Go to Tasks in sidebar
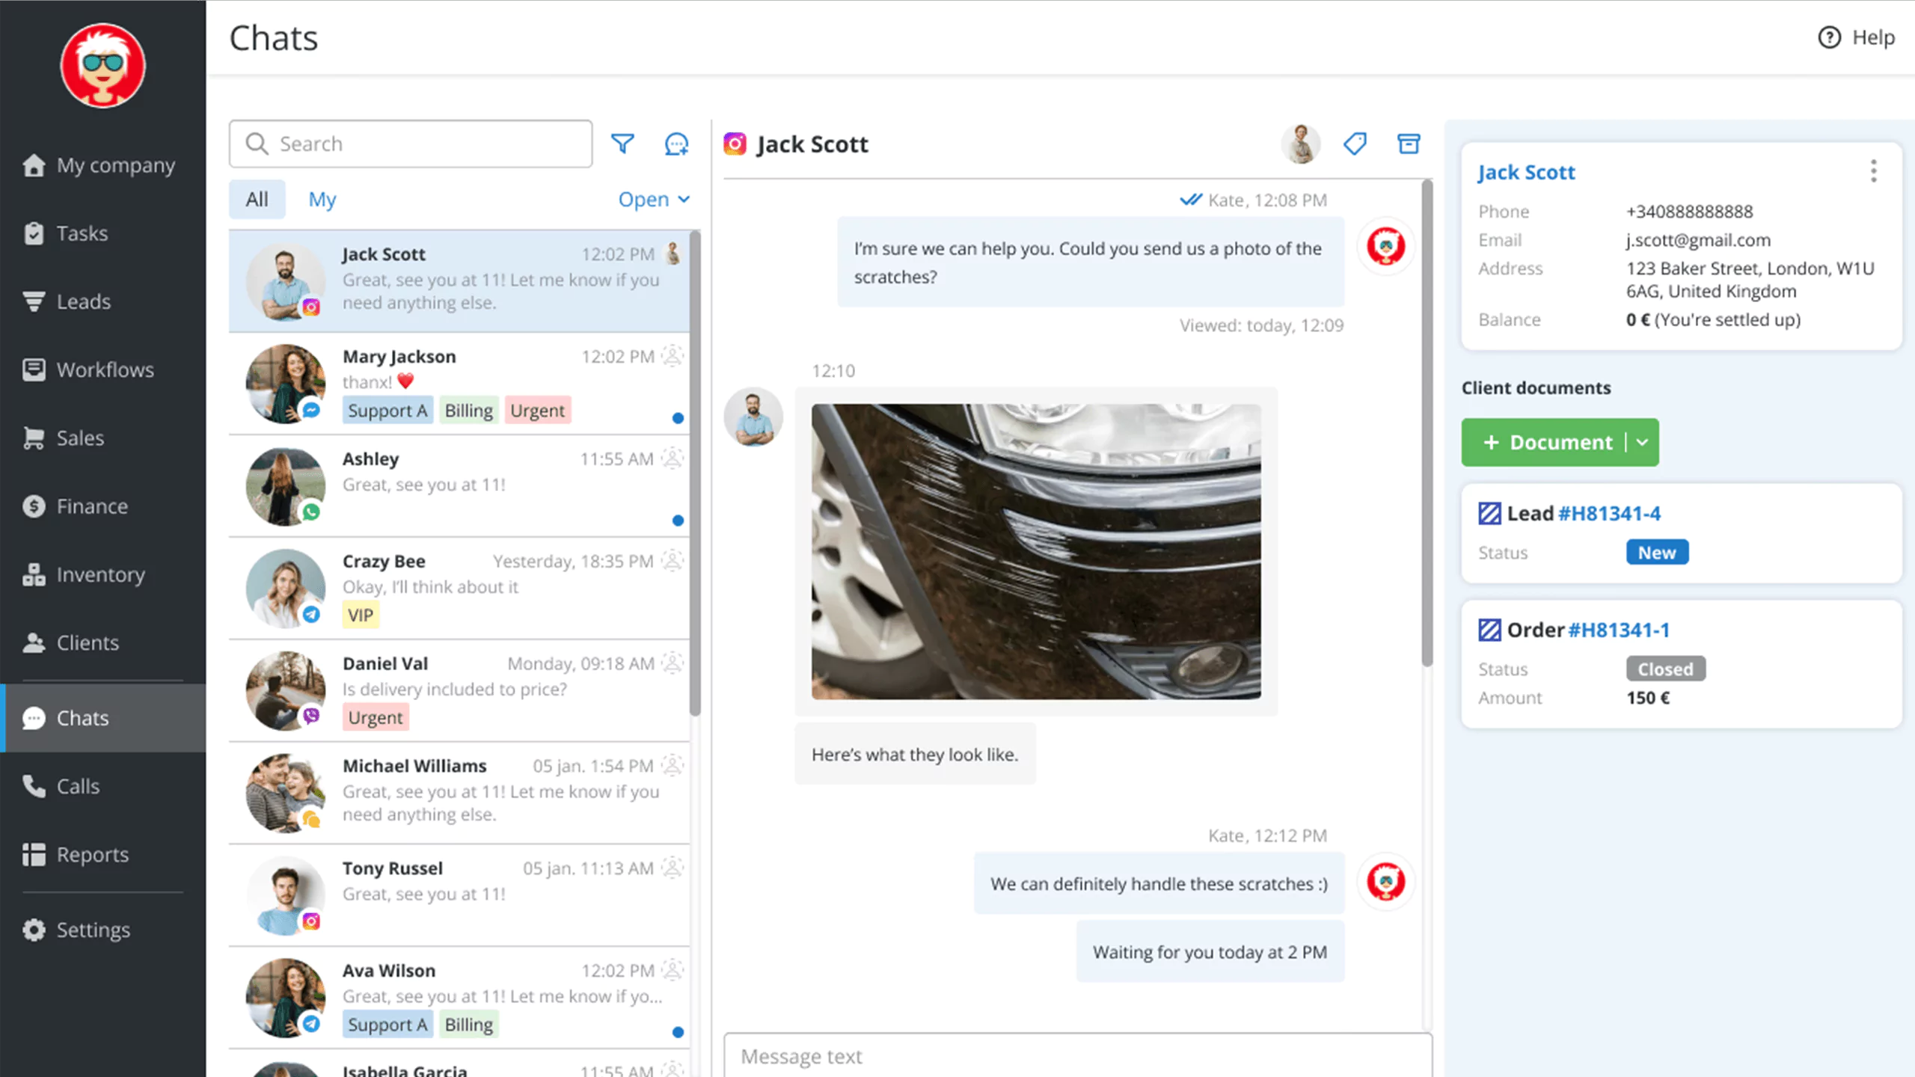The width and height of the screenshot is (1915, 1077). pos(102,233)
